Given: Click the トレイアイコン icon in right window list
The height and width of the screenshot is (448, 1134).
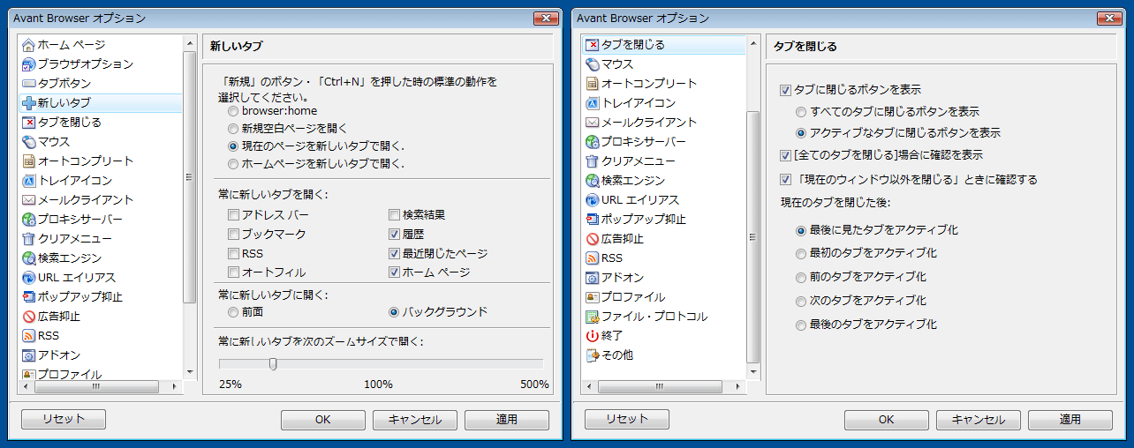Looking at the screenshot, I should pyautogui.click(x=593, y=103).
